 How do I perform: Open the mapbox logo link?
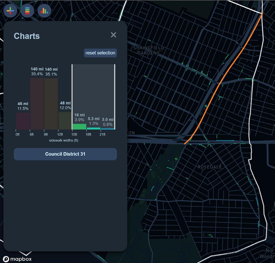tap(17, 259)
